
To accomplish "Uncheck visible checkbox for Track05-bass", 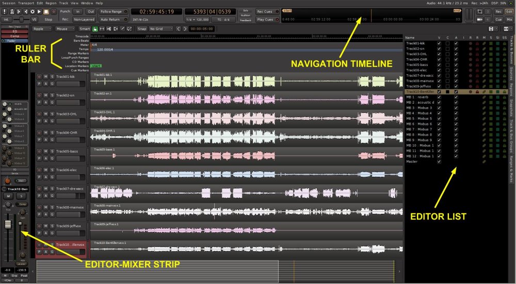I will pyautogui.click(x=439, y=65).
